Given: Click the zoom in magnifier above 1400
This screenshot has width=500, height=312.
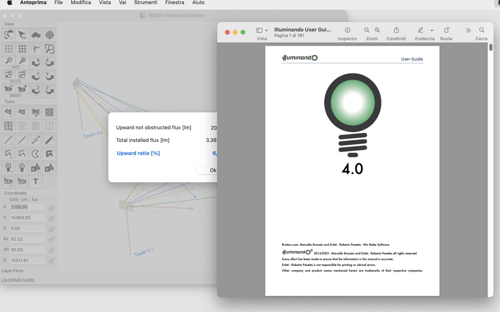Looking at the screenshot, I should click(x=22, y=60).
